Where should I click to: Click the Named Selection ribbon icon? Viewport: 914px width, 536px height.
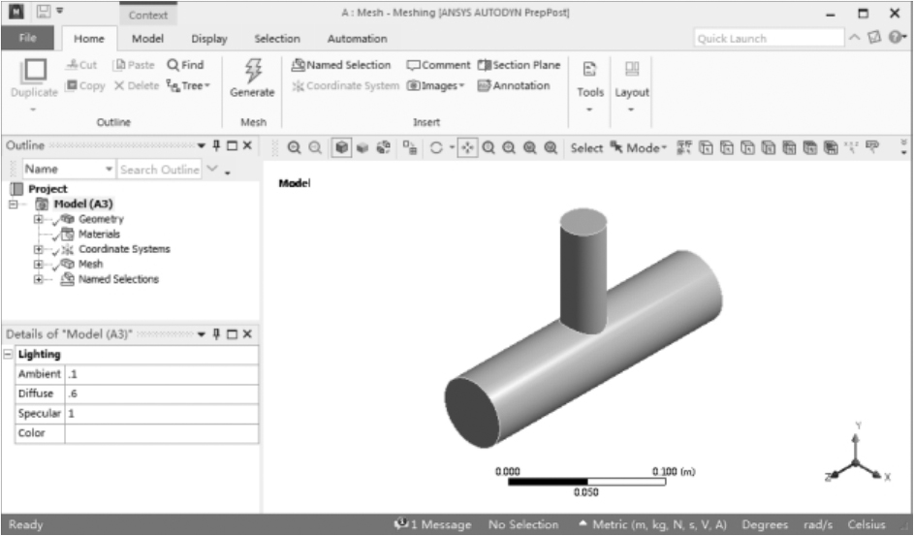[341, 65]
